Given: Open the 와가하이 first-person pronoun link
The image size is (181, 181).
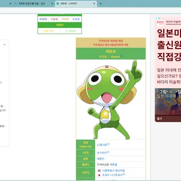Looking at the screenshot, I should coord(102,153).
